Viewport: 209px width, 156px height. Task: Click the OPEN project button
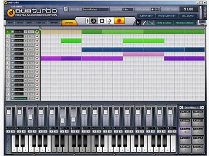point(20,23)
